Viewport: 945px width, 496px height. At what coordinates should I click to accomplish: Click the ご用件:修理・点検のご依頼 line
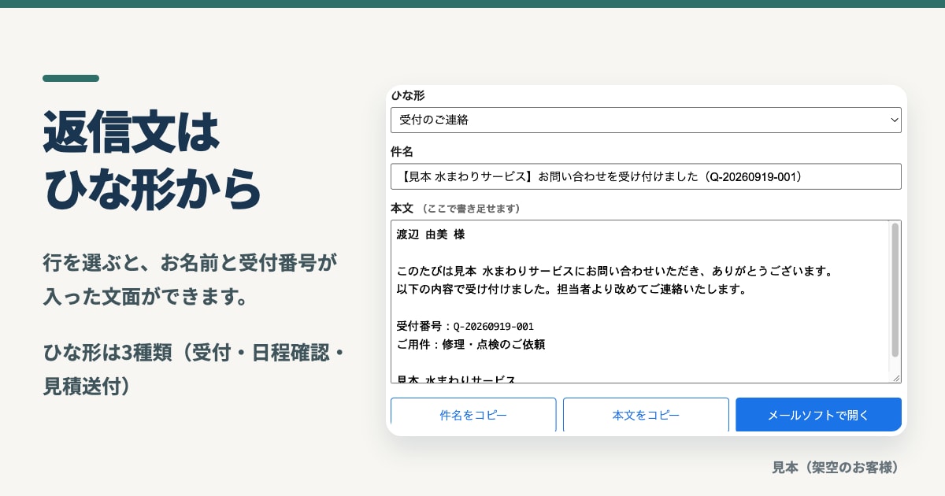pyautogui.click(x=471, y=345)
